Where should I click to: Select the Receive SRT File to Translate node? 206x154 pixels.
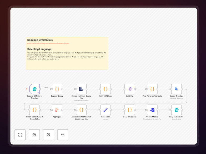pyautogui.click(x=34, y=89)
